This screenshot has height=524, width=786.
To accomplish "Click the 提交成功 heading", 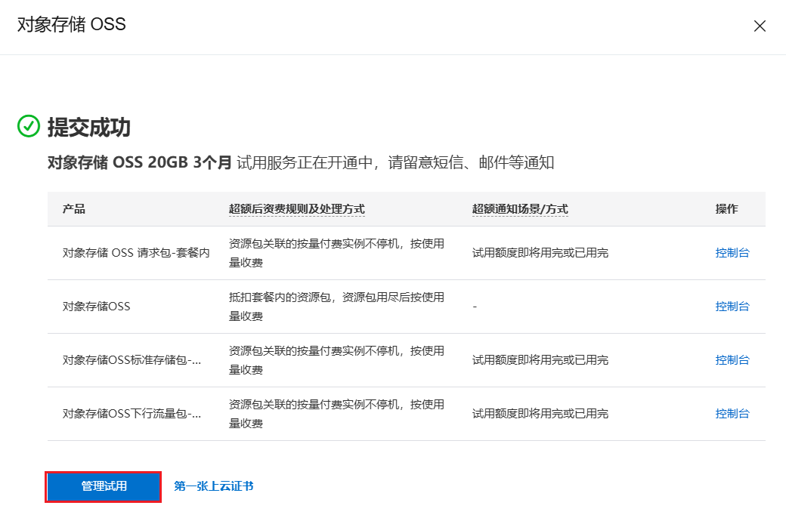I will [x=89, y=128].
